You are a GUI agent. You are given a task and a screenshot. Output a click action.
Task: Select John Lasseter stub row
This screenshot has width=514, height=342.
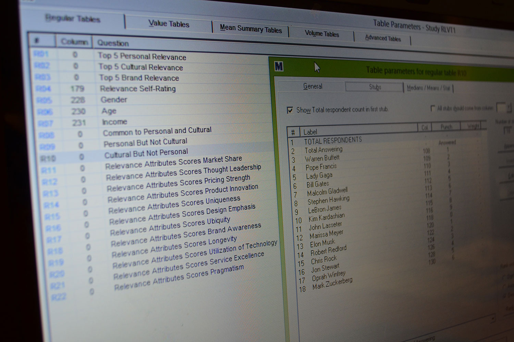point(326,226)
